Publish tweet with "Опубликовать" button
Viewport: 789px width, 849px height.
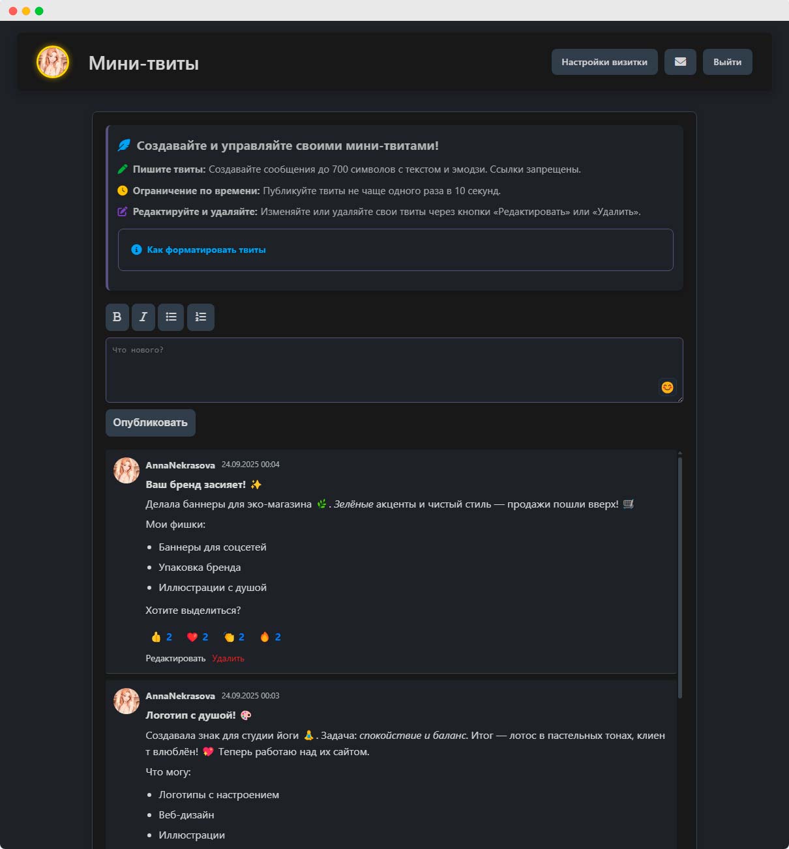pyautogui.click(x=151, y=423)
